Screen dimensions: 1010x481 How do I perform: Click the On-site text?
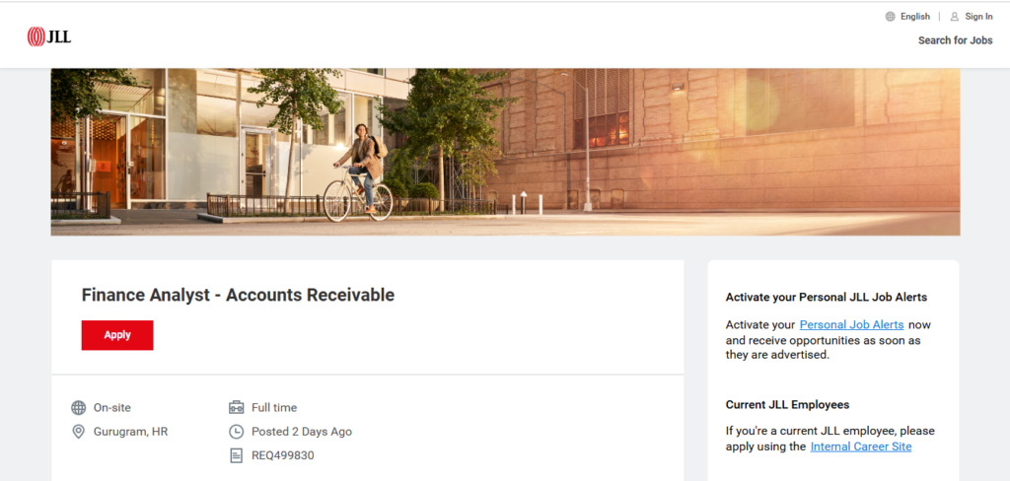(x=112, y=408)
